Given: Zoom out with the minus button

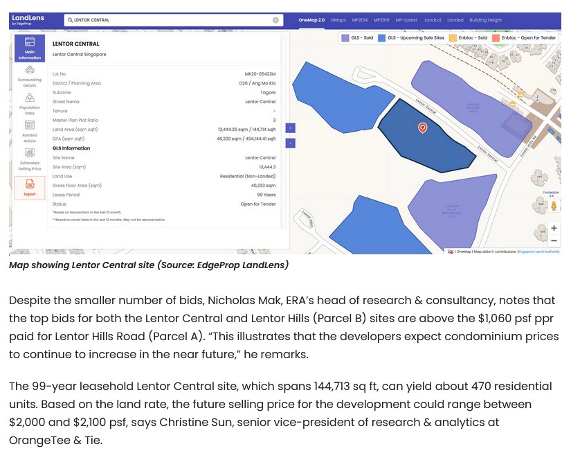Looking at the screenshot, I should (554, 241).
